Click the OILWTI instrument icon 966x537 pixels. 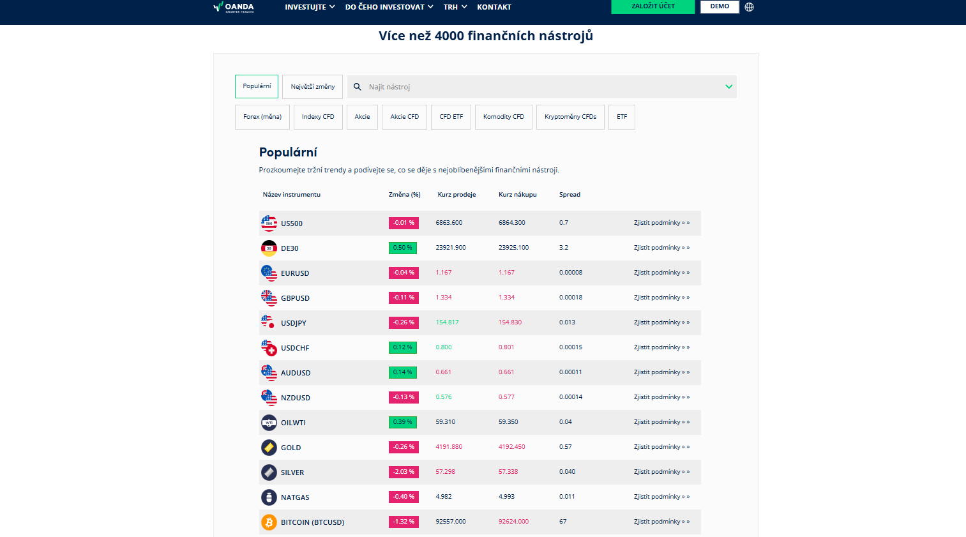[269, 423]
